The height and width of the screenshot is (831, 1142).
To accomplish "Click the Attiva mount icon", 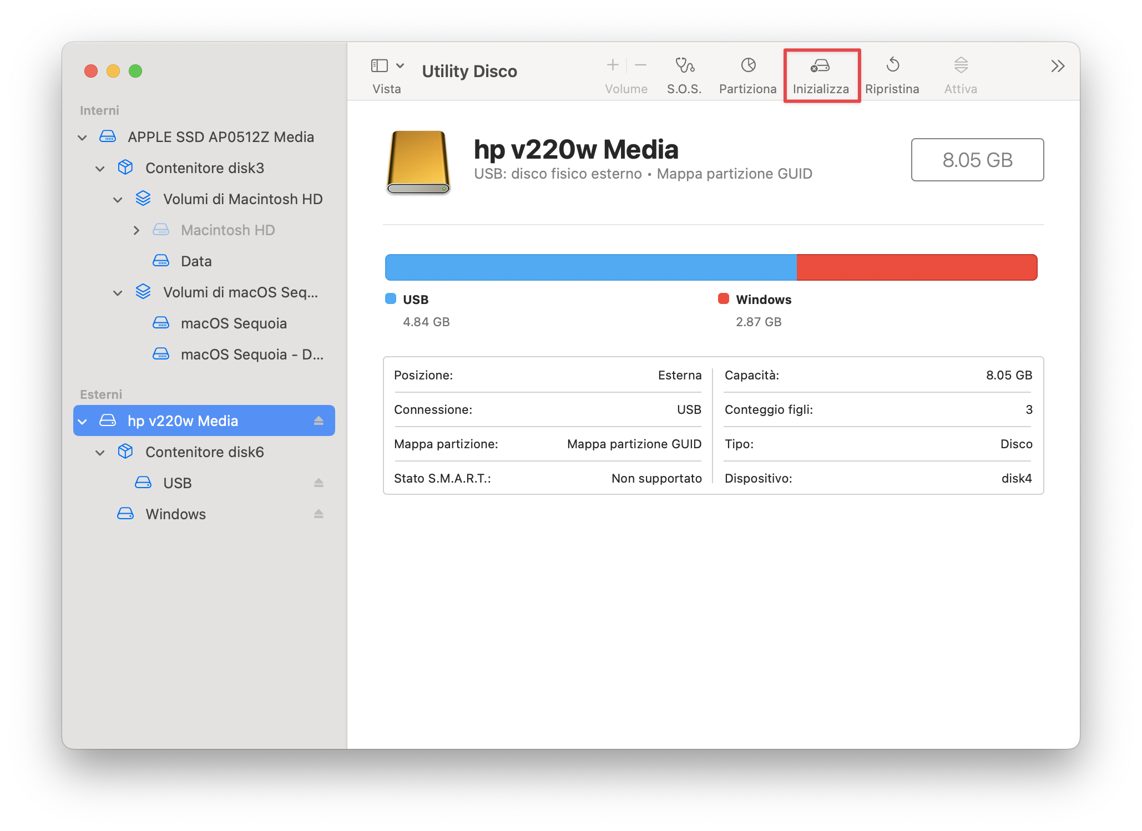I will pos(961,65).
